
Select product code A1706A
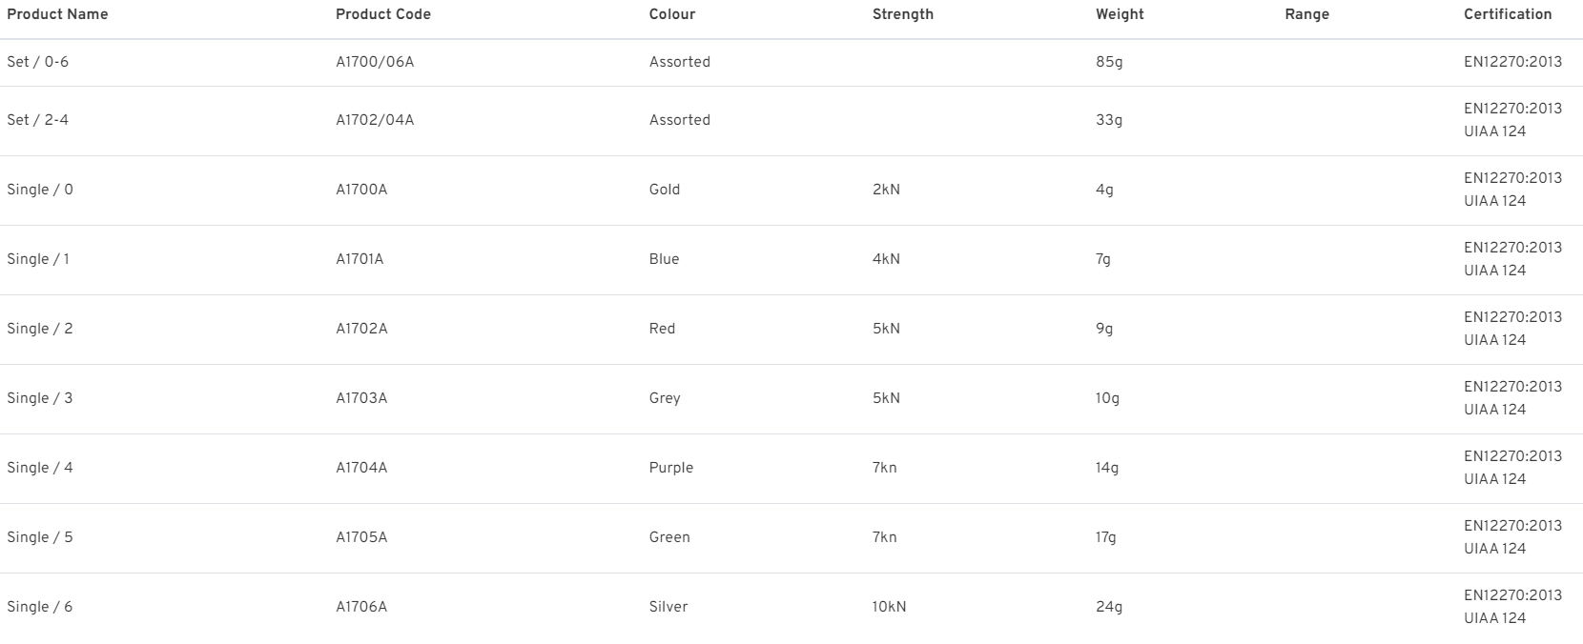click(x=361, y=607)
